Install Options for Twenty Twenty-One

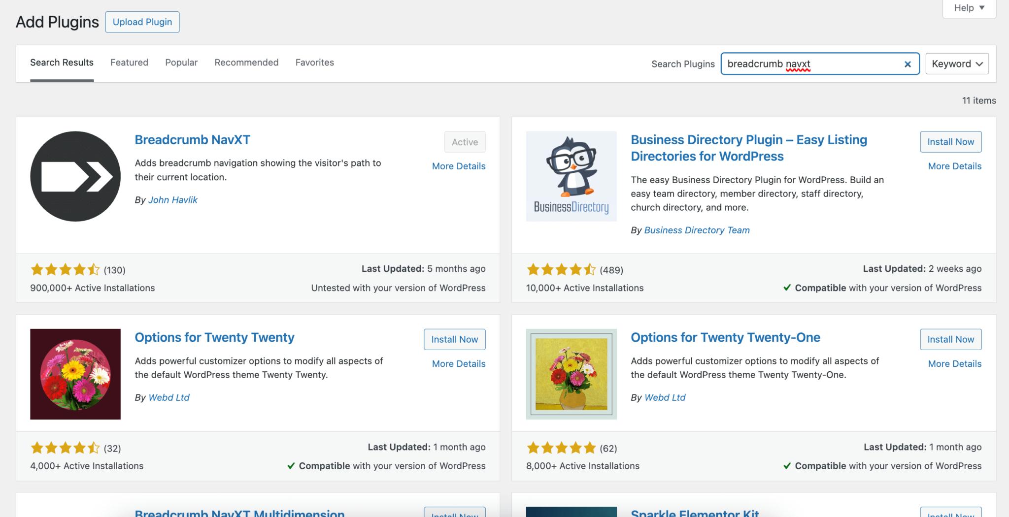click(950, 339)
